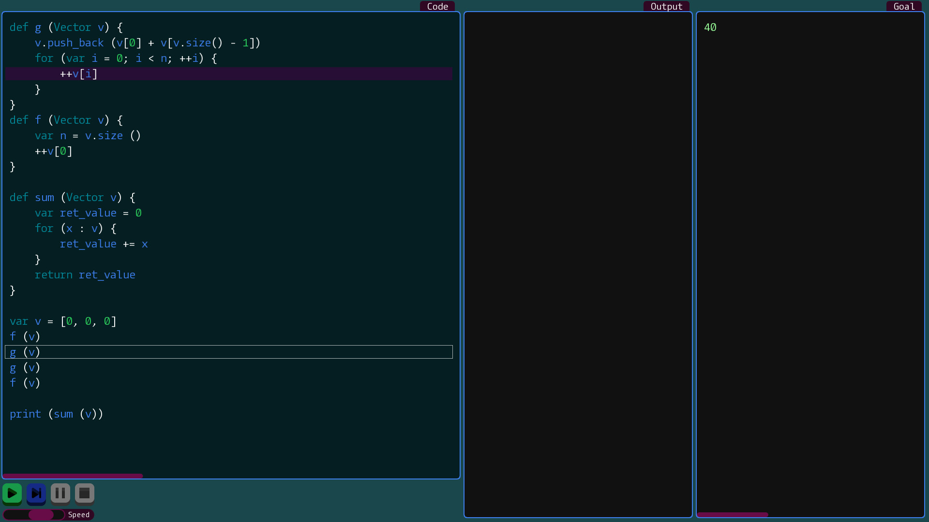Click the line 'var ret_value = 0'
Screen dimensions: 929x522
(x=88, y=213)
